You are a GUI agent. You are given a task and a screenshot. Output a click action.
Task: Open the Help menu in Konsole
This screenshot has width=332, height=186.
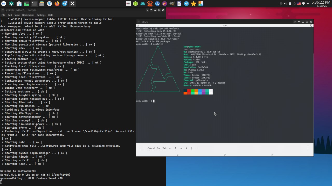(51, 15)
